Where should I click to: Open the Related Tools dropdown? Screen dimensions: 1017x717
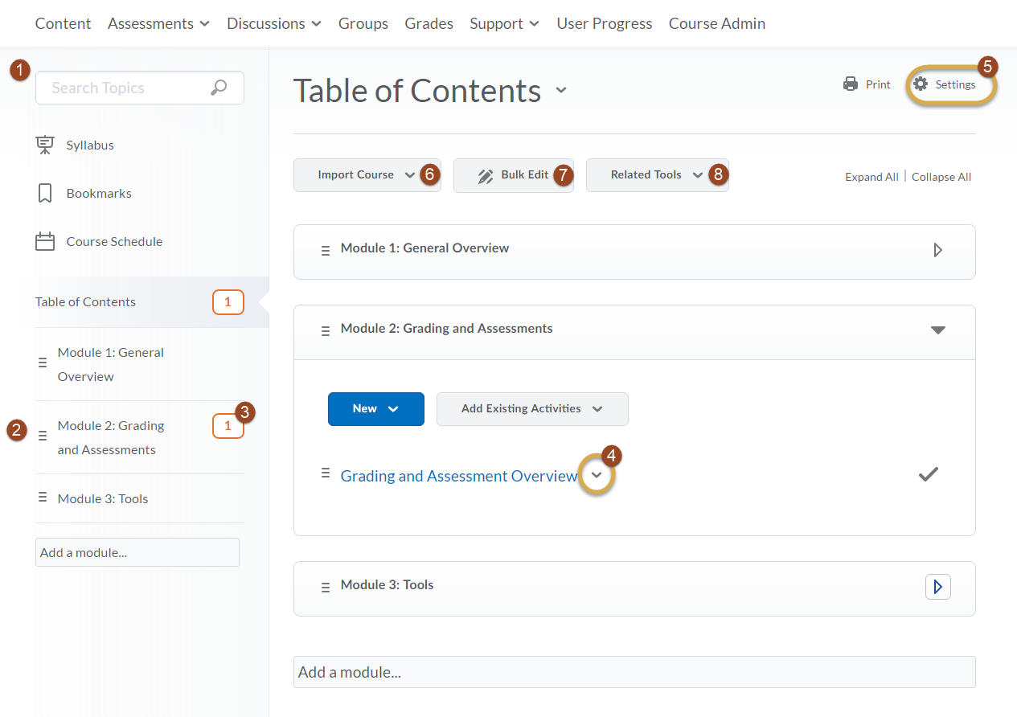(x=658, y=175)
